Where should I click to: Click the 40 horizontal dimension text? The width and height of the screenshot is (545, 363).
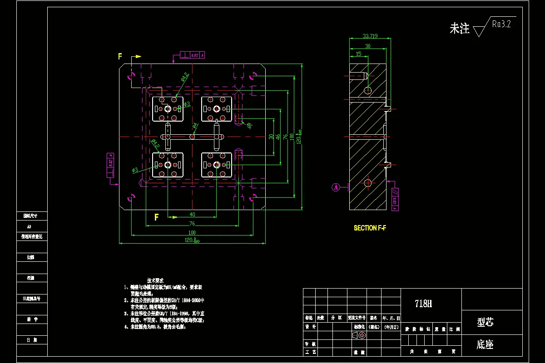tap(192, 214)
